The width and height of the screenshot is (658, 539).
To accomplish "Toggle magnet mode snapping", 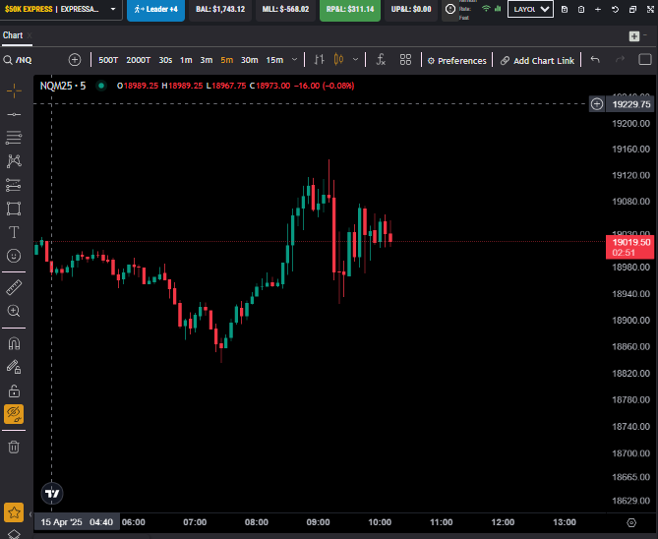I will pos(14,344).
